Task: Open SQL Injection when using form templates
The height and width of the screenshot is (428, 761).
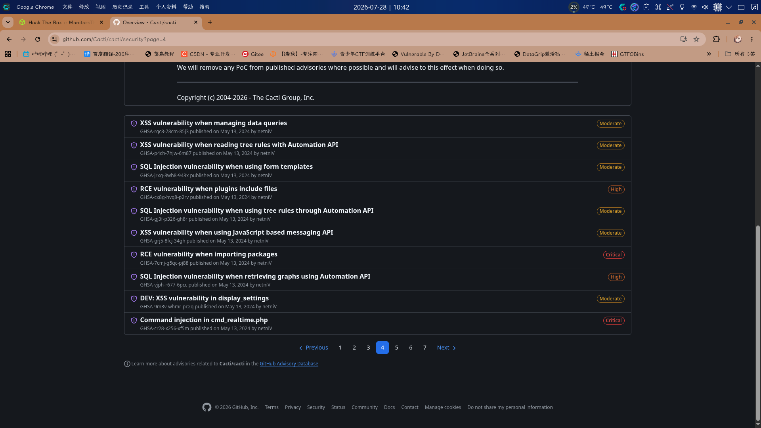Action: point(226,166)
